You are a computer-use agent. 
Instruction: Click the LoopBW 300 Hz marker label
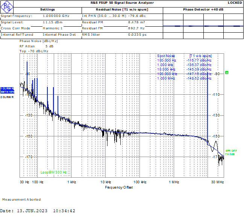click(x=53, y=172)
